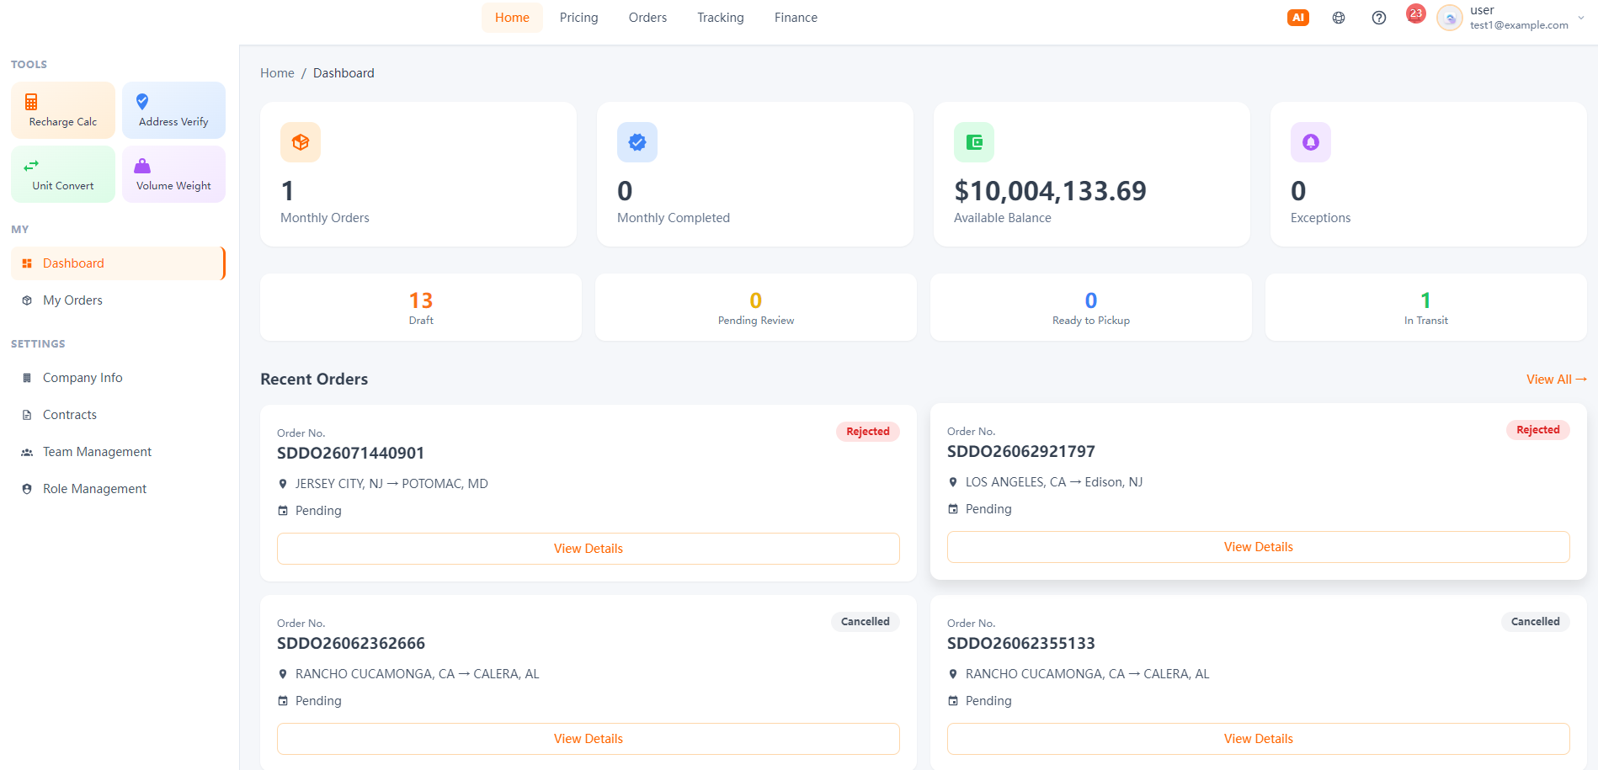Click View All recent orders link
Viewport: 1598px width, 770px height.
click(x=1556, y=380)
